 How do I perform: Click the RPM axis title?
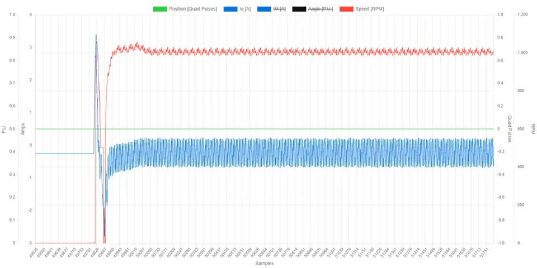[533, 129]
